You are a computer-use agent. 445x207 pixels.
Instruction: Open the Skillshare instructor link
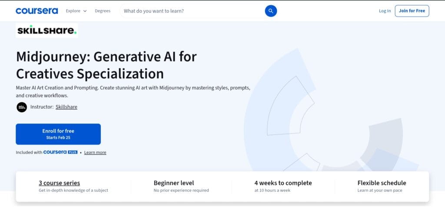[66, 107]
